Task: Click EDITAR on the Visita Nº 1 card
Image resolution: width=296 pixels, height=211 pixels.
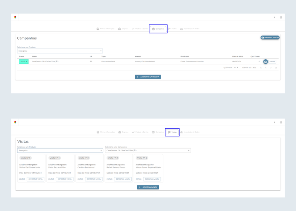Action: point(138,179)
